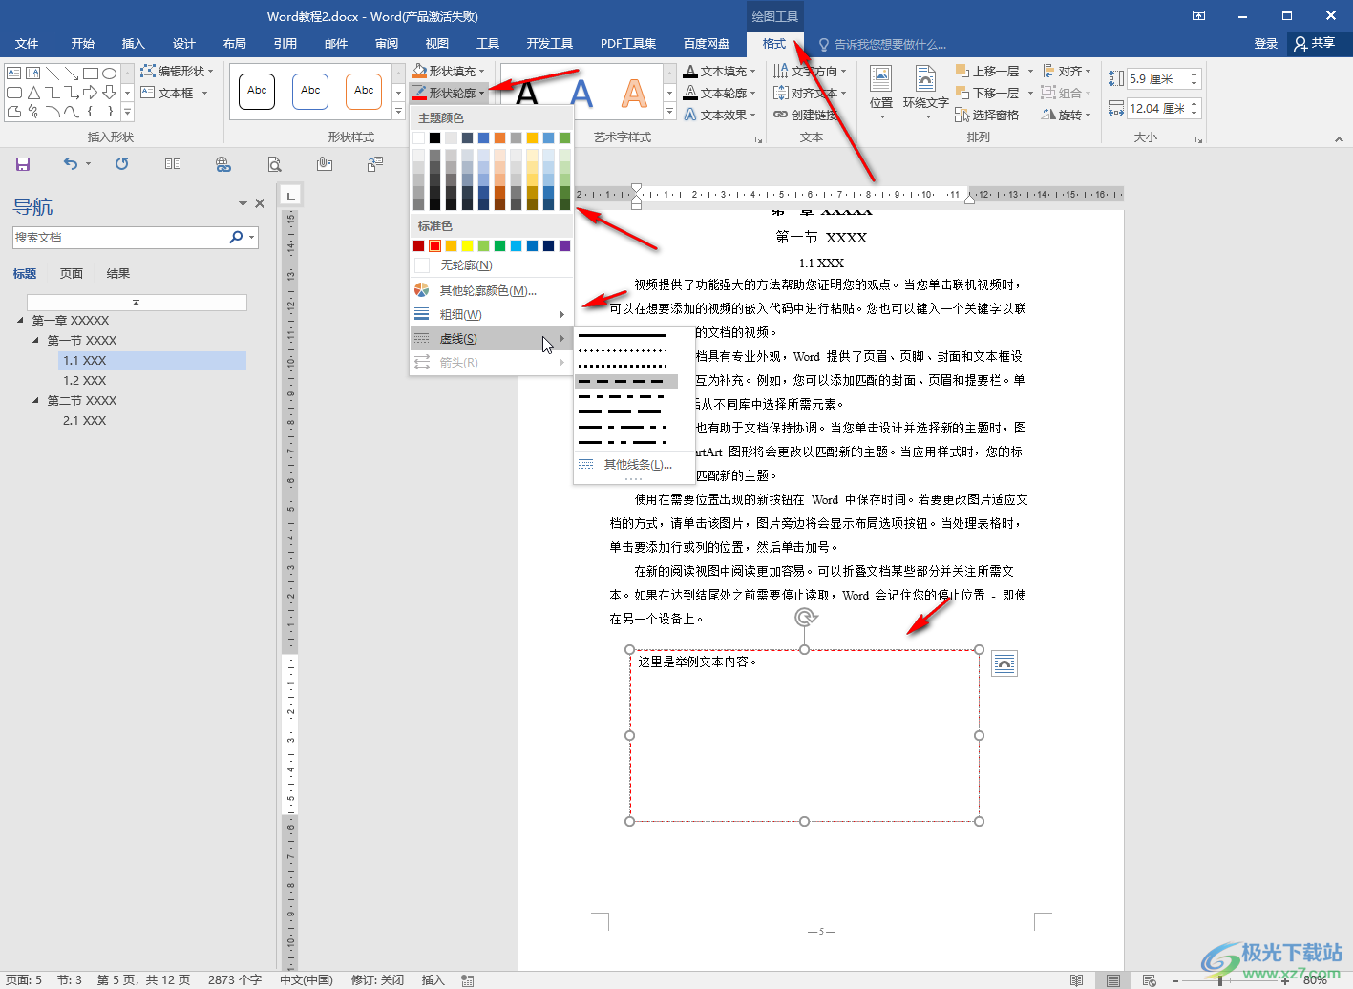
Task: Click the Undo arrow icon
Action: pos(71,164)
